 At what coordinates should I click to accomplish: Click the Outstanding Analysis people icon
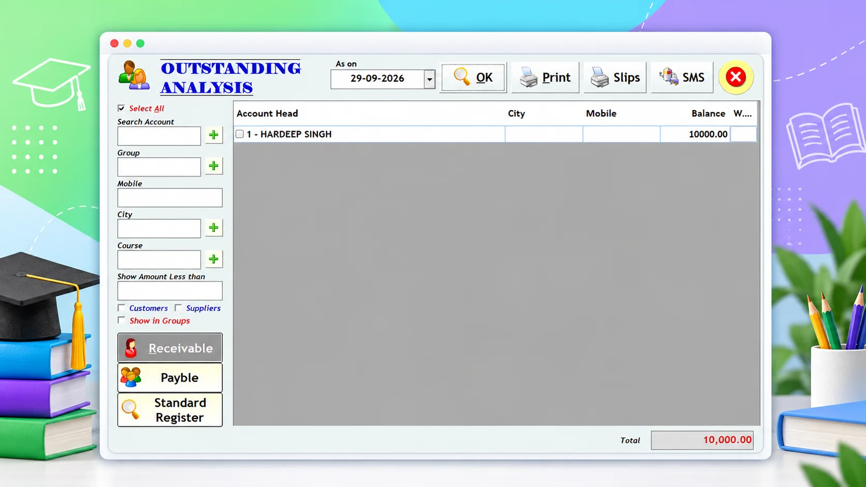[x=134, y=76]
